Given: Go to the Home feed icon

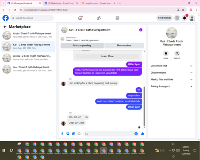Looking at the screenshot, I should (x=80, y=18).
